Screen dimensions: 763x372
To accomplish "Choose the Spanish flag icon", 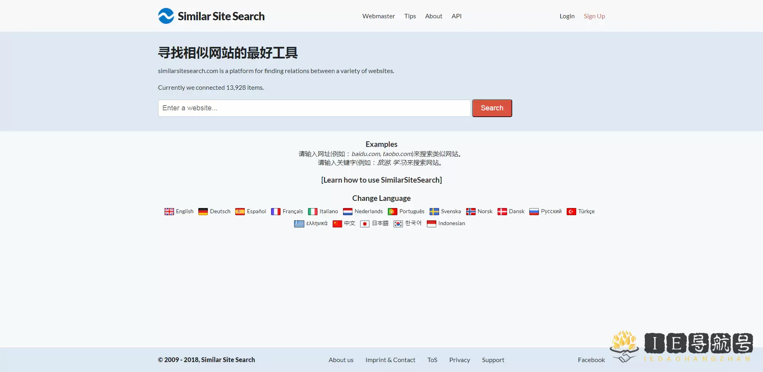I will tap(240, 212).
